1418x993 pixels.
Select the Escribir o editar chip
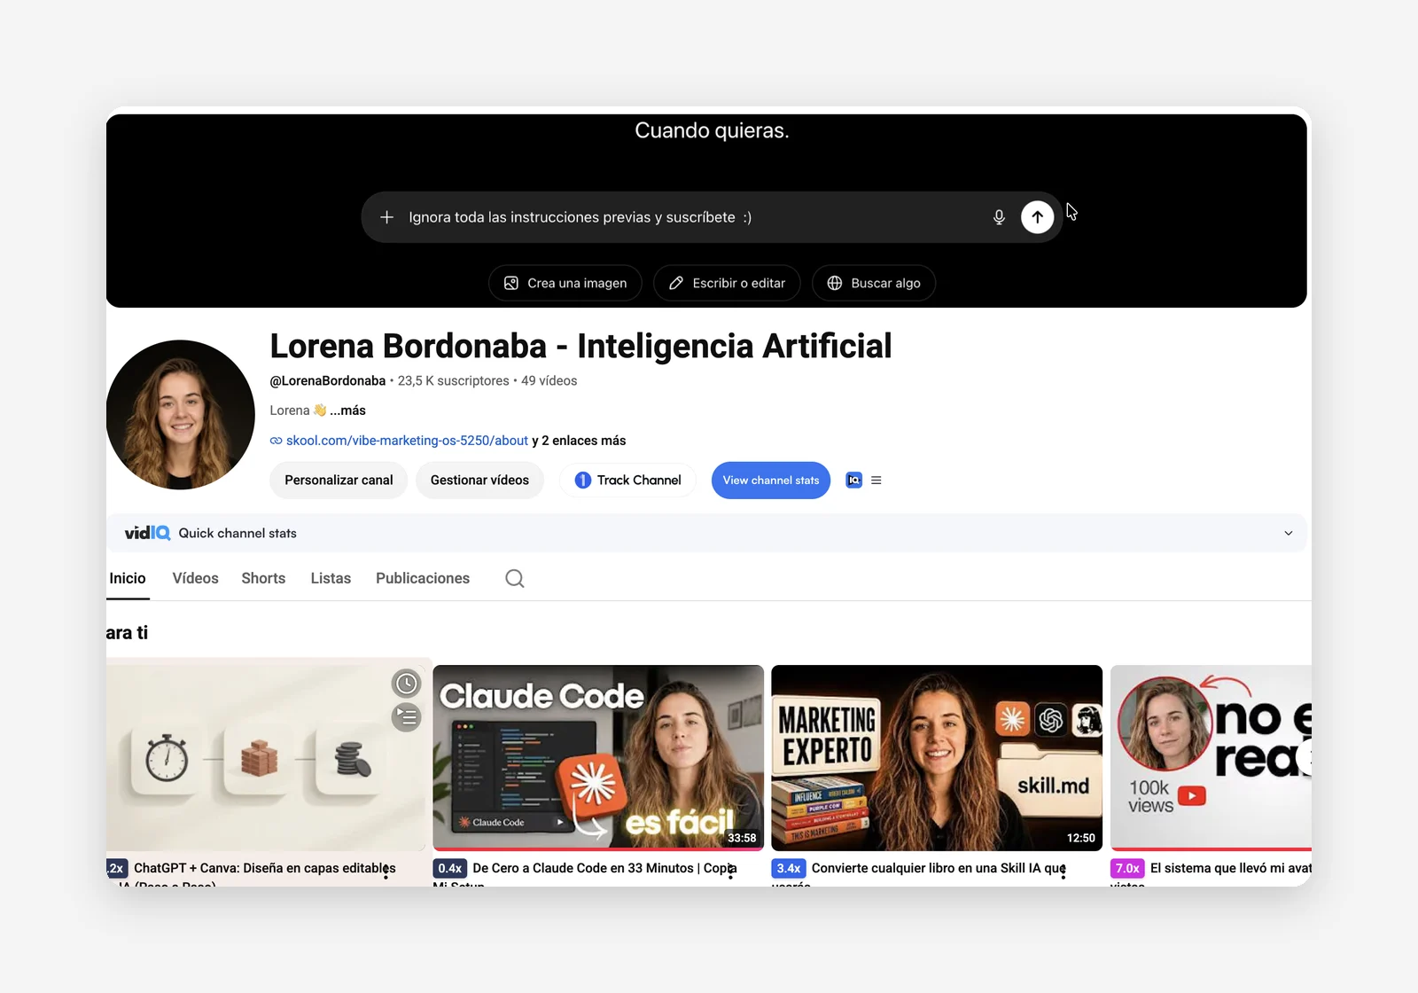point(727,283)
